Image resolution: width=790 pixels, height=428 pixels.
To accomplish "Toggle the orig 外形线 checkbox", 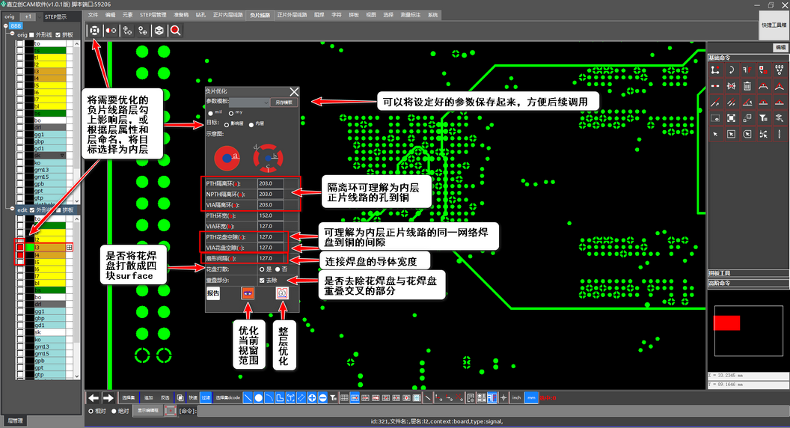I will [x=31, y=34].
